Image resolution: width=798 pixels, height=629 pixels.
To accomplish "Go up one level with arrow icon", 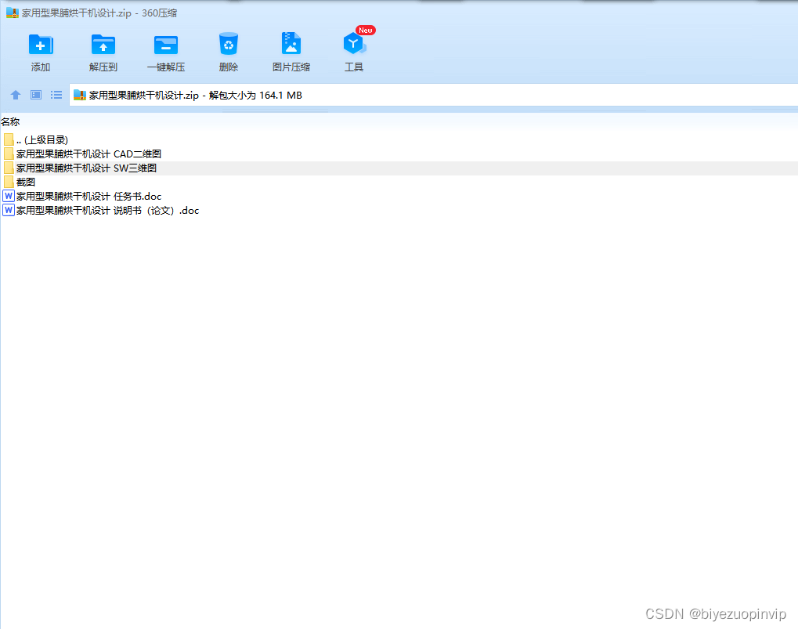I will (x=16, y=95).
